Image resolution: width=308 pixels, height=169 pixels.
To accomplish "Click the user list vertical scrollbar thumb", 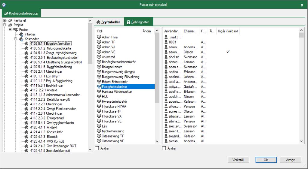I will [x=301, y=35].
